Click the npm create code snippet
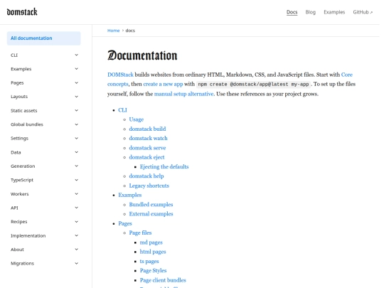This screenshot has height=288, width=384. coord(253,84)
